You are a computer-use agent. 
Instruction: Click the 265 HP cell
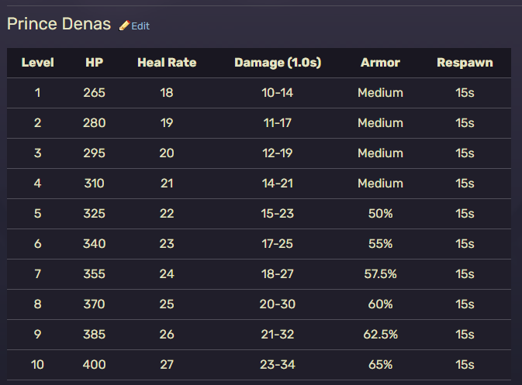94,93
